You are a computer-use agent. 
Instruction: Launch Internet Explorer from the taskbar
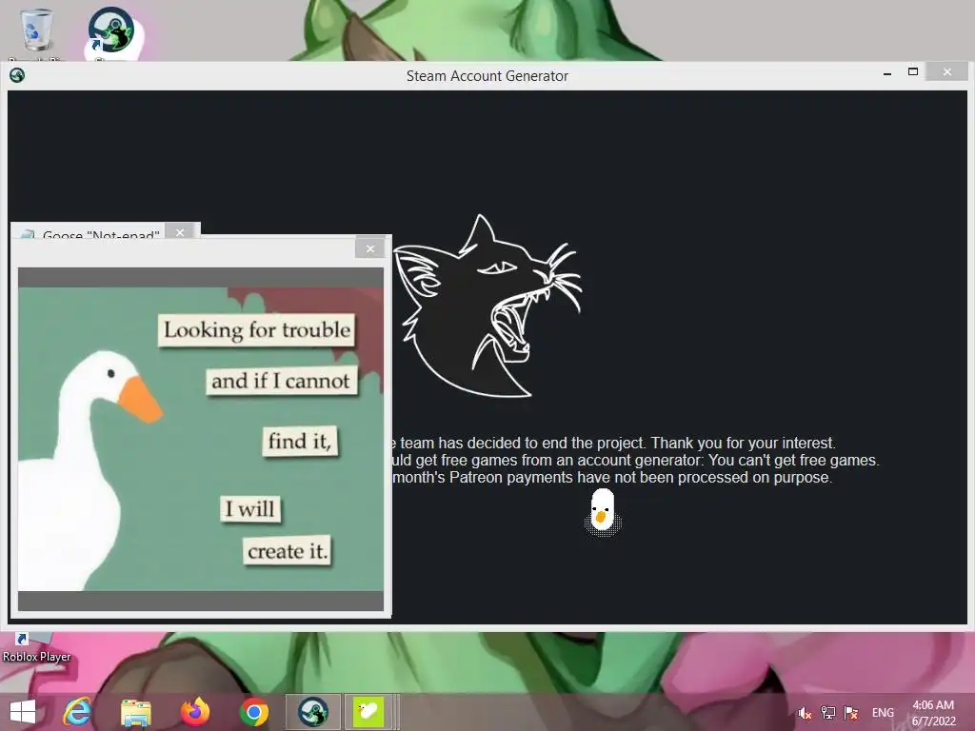[77, 712]
